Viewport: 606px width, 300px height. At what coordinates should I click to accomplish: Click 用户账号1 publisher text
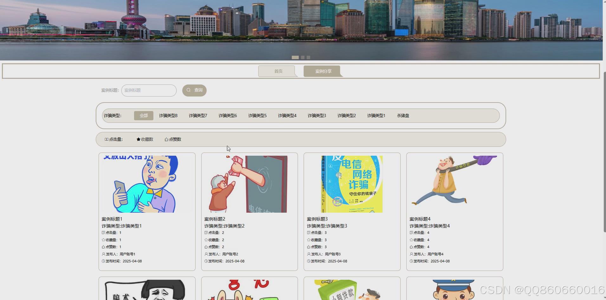(x=127, y=254)
